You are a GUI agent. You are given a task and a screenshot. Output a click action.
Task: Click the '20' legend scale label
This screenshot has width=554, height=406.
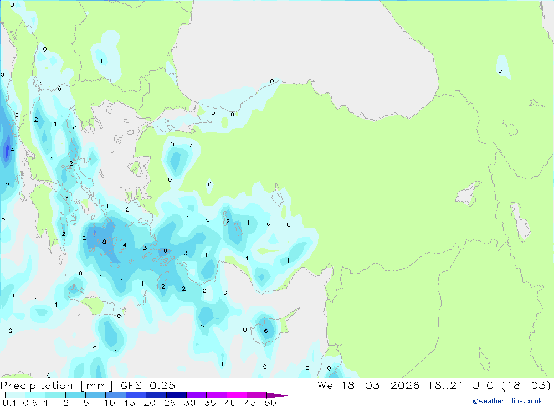150,403
